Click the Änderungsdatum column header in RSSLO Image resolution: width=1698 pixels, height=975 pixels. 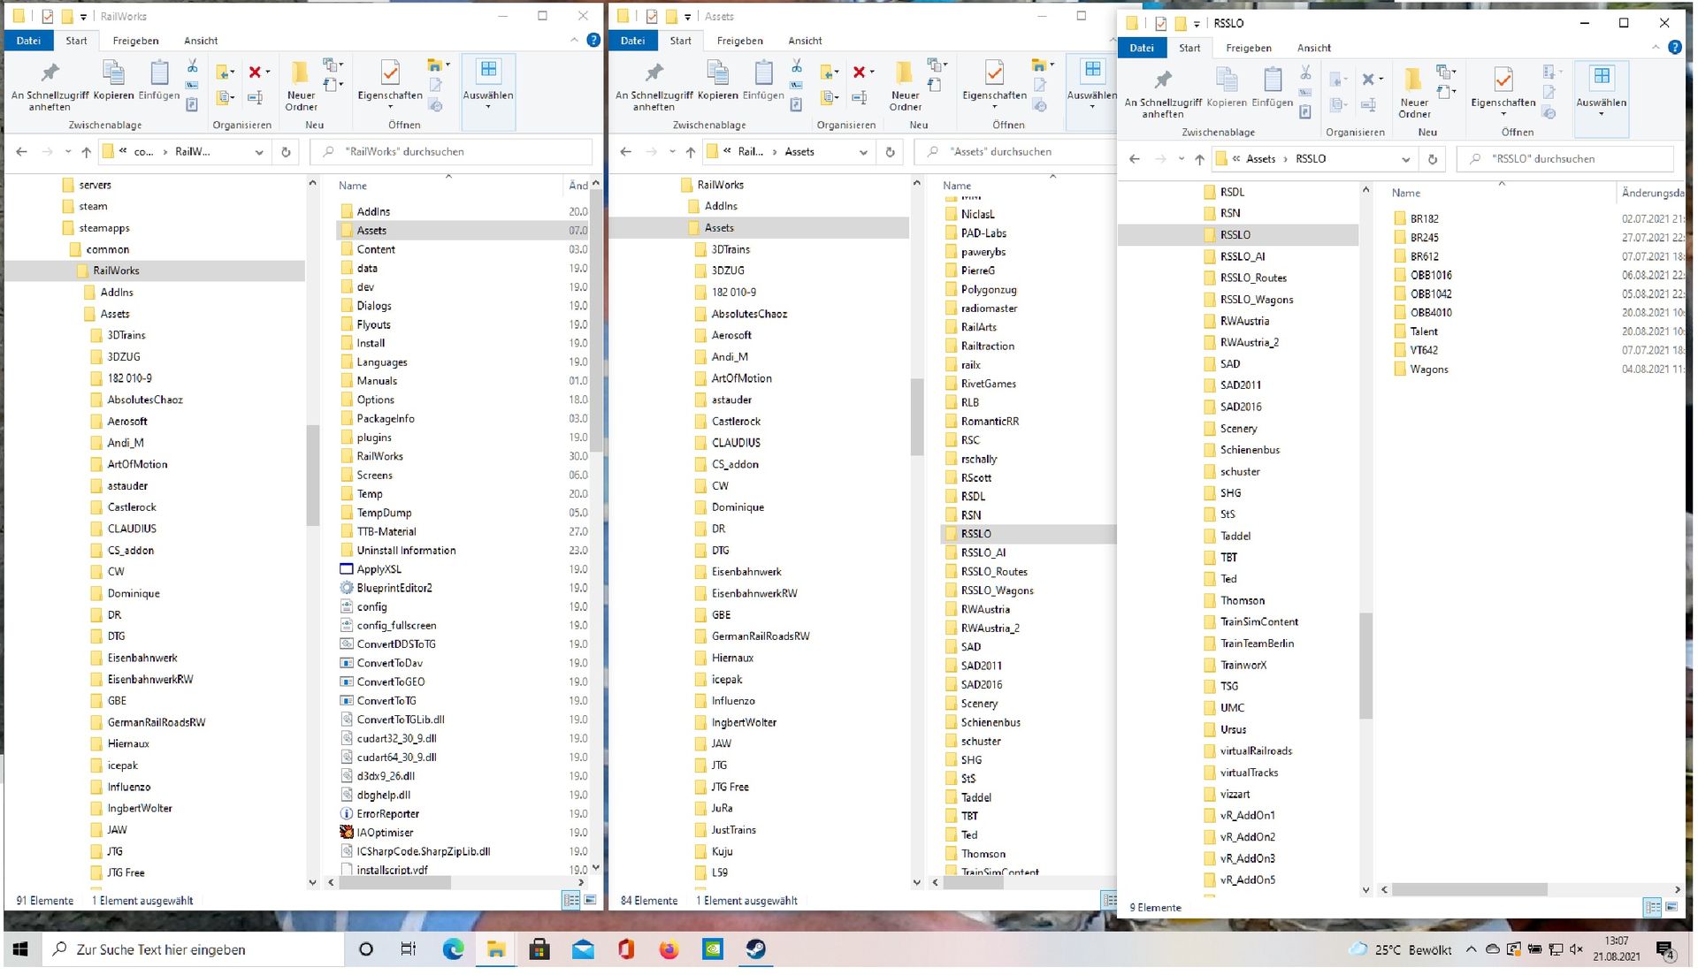coord(1652,193)
